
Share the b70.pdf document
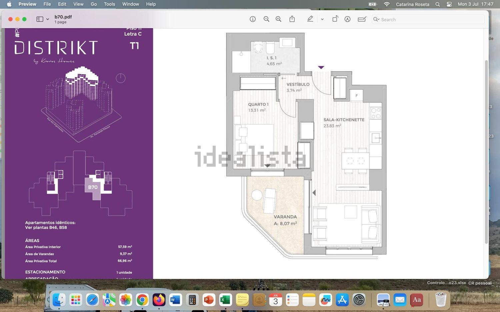tap(292, 19)
